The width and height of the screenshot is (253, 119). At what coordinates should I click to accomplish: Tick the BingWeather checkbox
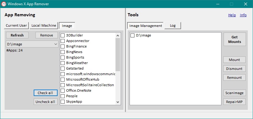pyautogui.click(x=62, y=63)
